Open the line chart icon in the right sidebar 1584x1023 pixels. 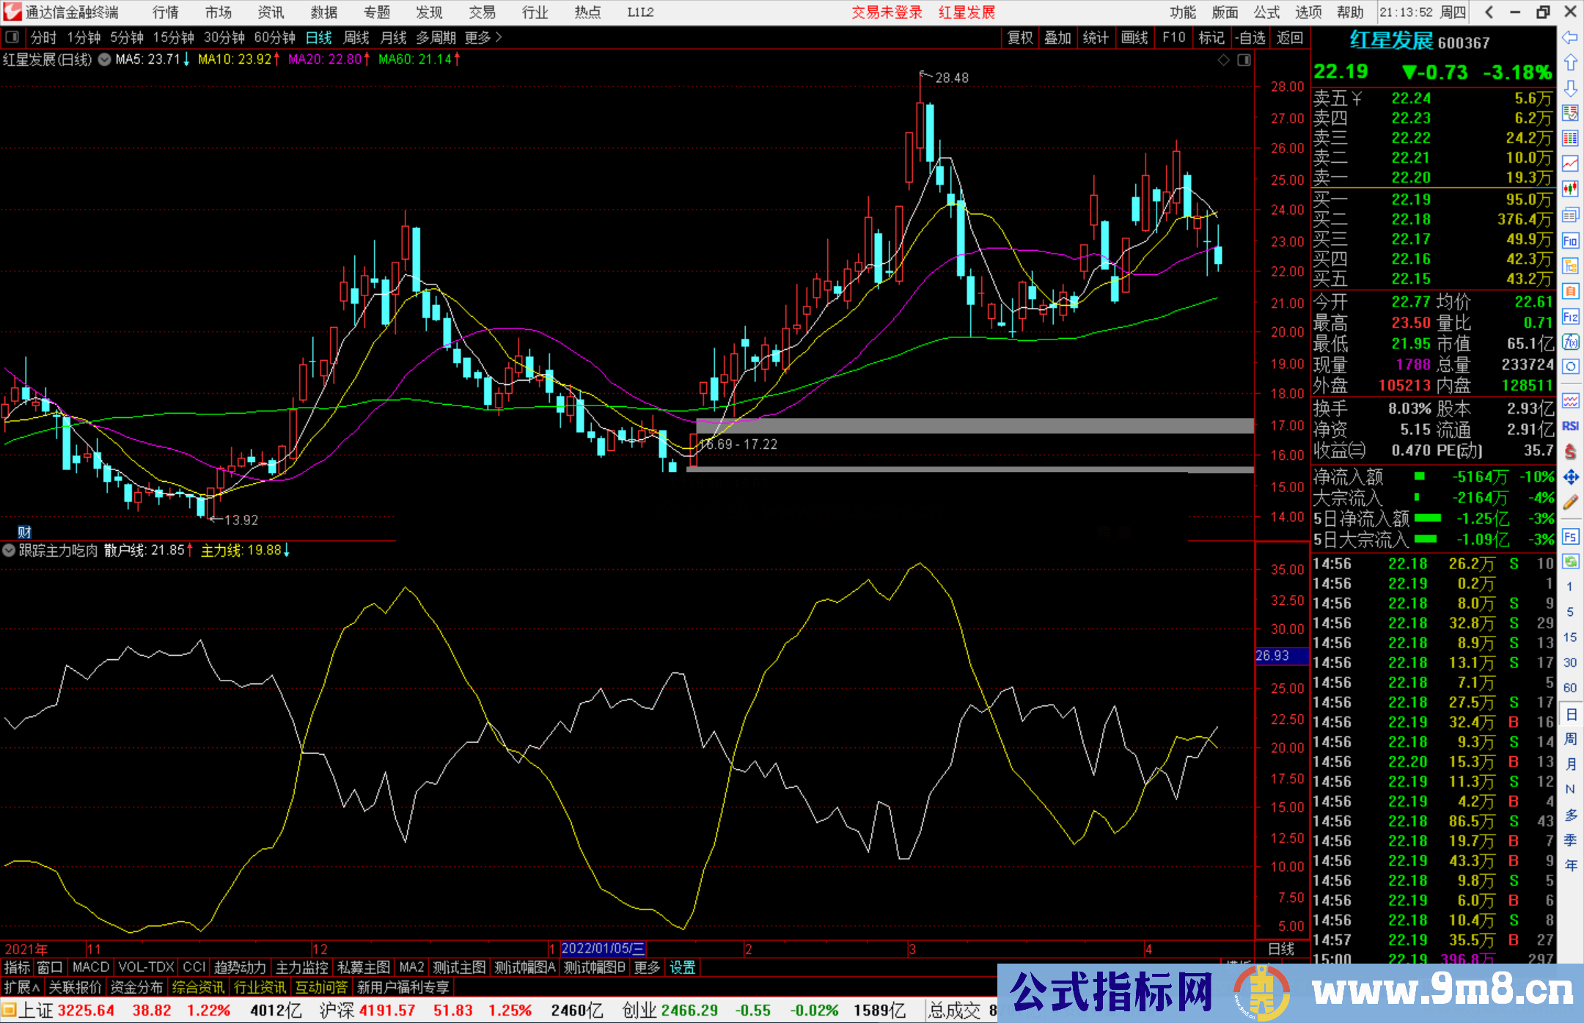point(1570,164)
